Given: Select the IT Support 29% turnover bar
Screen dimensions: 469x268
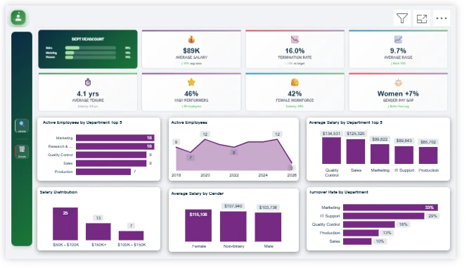Looking at the screenshot, I should click(x=384, y=216).
